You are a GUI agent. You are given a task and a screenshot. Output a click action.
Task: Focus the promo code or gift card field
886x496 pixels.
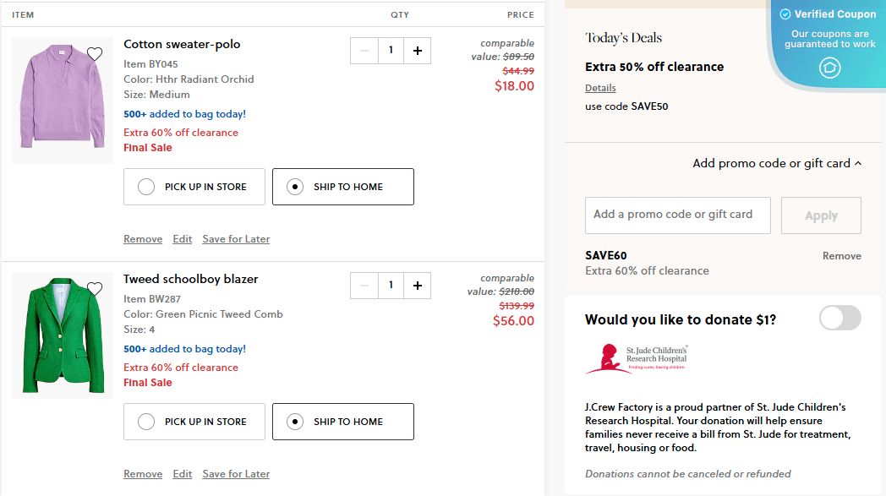(677, 215)
